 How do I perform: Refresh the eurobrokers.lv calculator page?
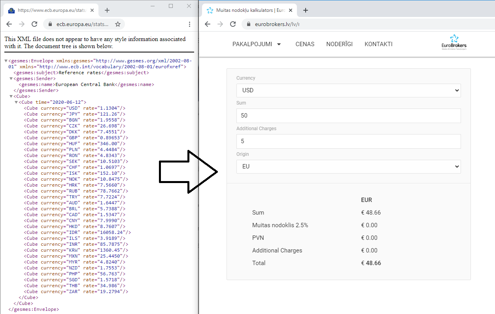coord(233,24)
